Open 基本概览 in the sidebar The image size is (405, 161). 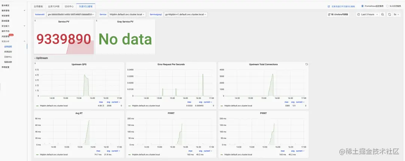6,5
